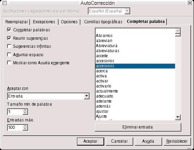Click the scroll up arrow of word list
The image size is (194, 150).
178,31
